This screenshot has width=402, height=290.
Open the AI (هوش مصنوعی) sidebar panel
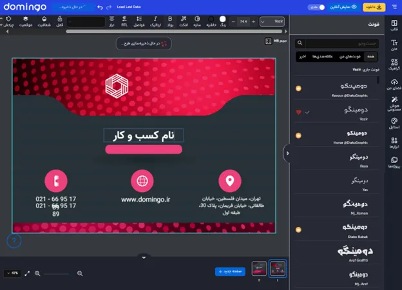click(x=394, y=106)
